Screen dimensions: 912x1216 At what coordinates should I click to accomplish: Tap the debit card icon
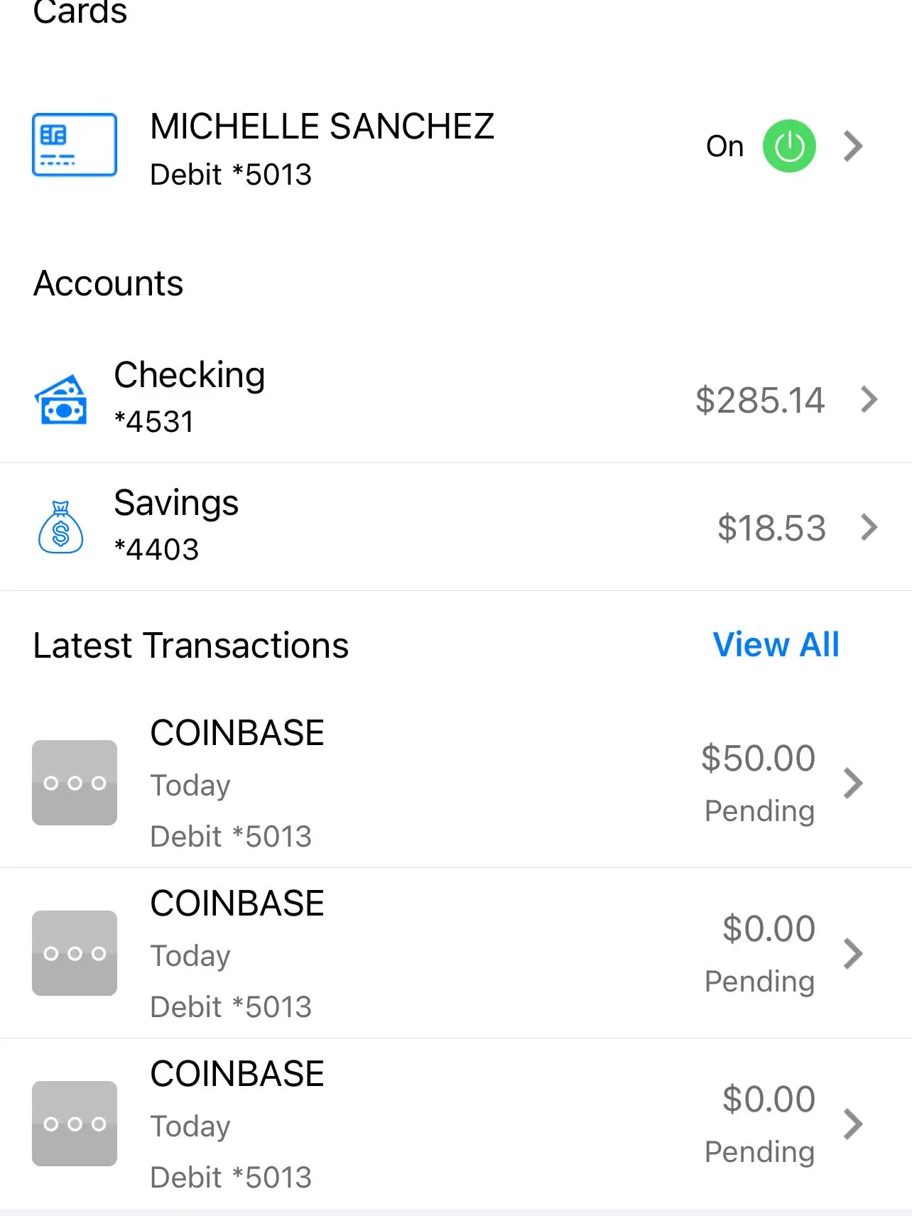pos(75,145)
